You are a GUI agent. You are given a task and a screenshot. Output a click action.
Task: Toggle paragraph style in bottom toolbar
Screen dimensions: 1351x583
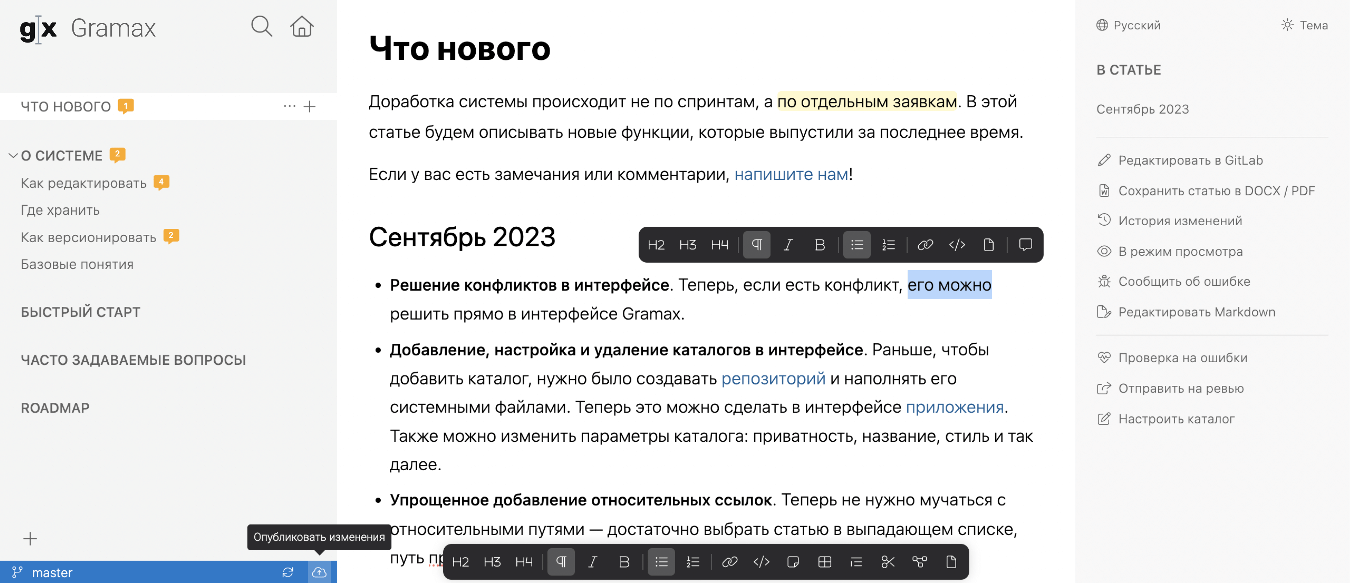(561, 562)
